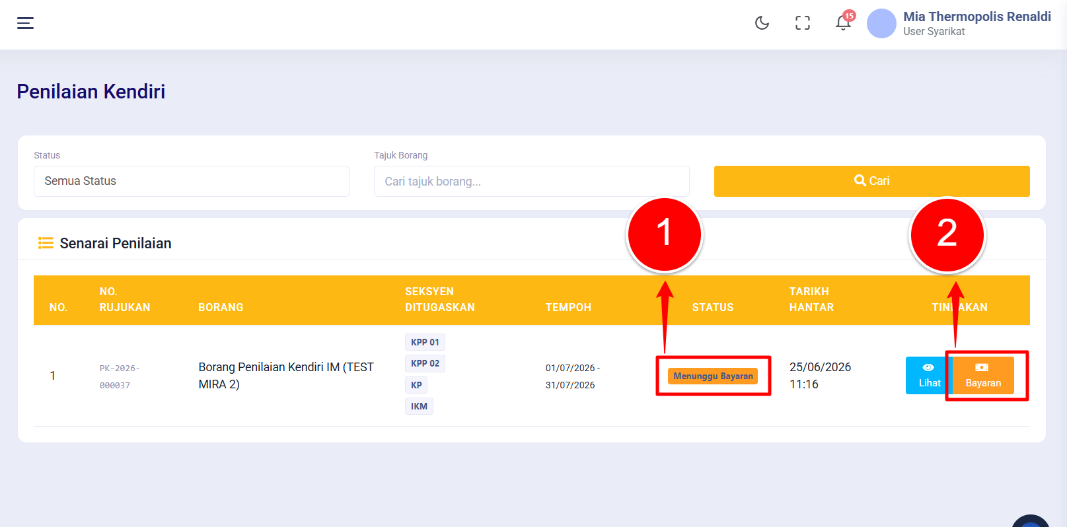Click Borang Penilaian Kendiri IM form title

click(x=286, y=376)
